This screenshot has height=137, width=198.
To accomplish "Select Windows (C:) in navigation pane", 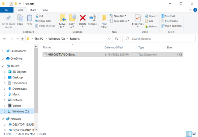I will pos(17,112).
